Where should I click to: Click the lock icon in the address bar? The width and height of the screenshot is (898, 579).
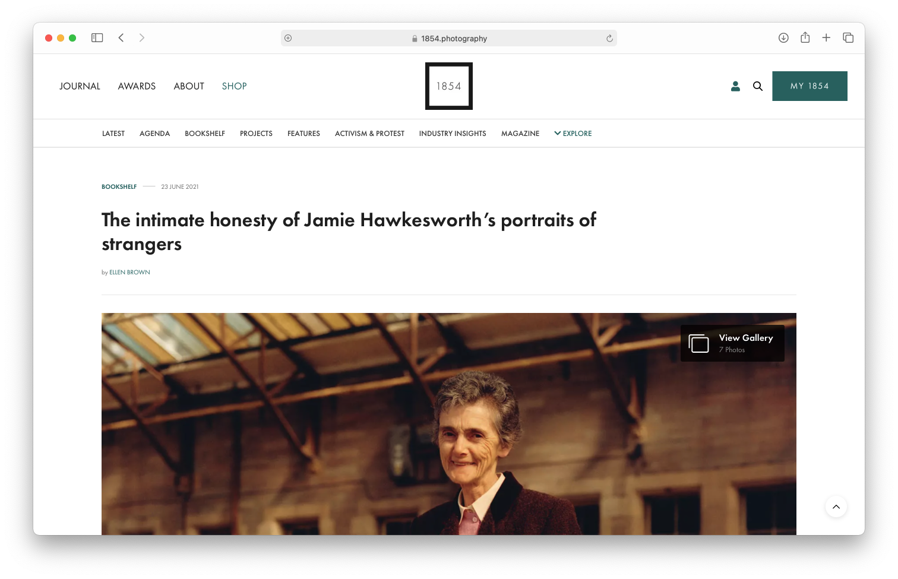pos(415,39)
